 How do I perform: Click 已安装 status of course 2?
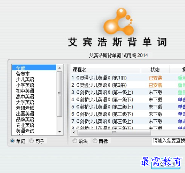point(155,85)
